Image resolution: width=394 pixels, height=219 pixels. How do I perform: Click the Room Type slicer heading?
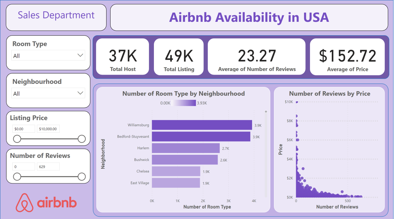coord(30,44)
